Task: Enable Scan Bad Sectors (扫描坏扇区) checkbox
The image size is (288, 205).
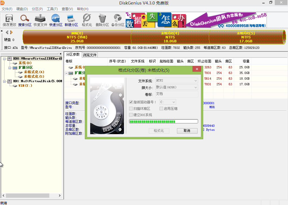Action: pyautogui.click(x=131, y=109)
